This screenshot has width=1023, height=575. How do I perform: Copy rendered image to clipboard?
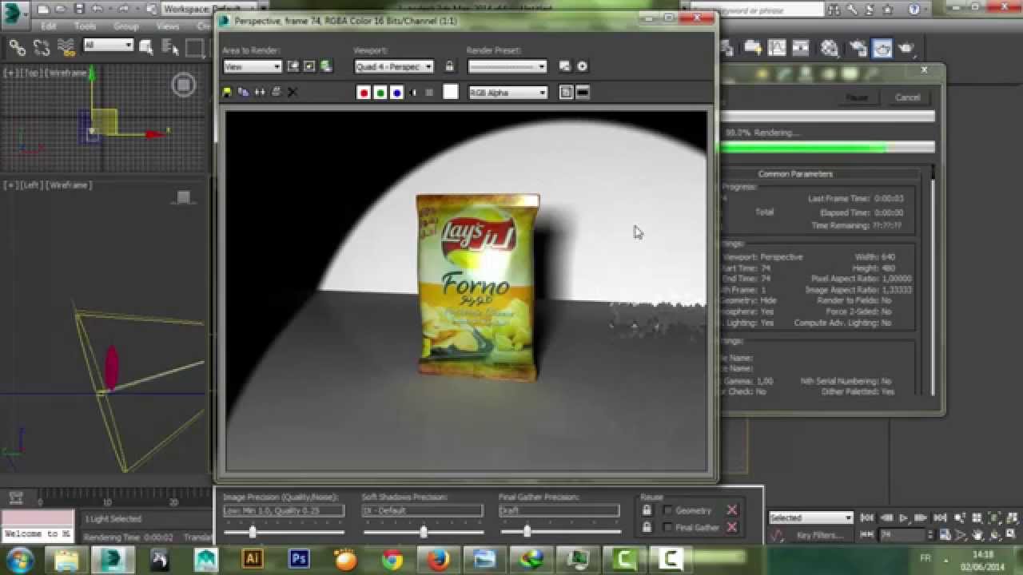pos(243,93)
